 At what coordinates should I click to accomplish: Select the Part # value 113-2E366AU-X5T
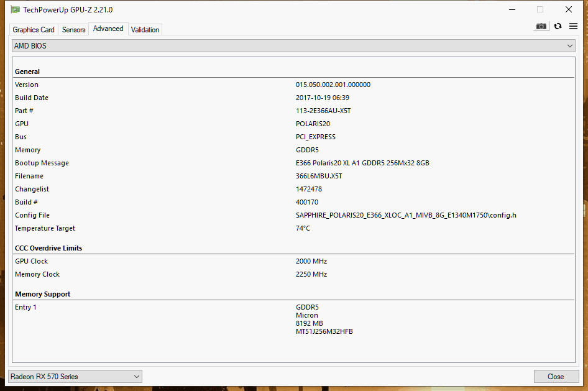[323, 111]
